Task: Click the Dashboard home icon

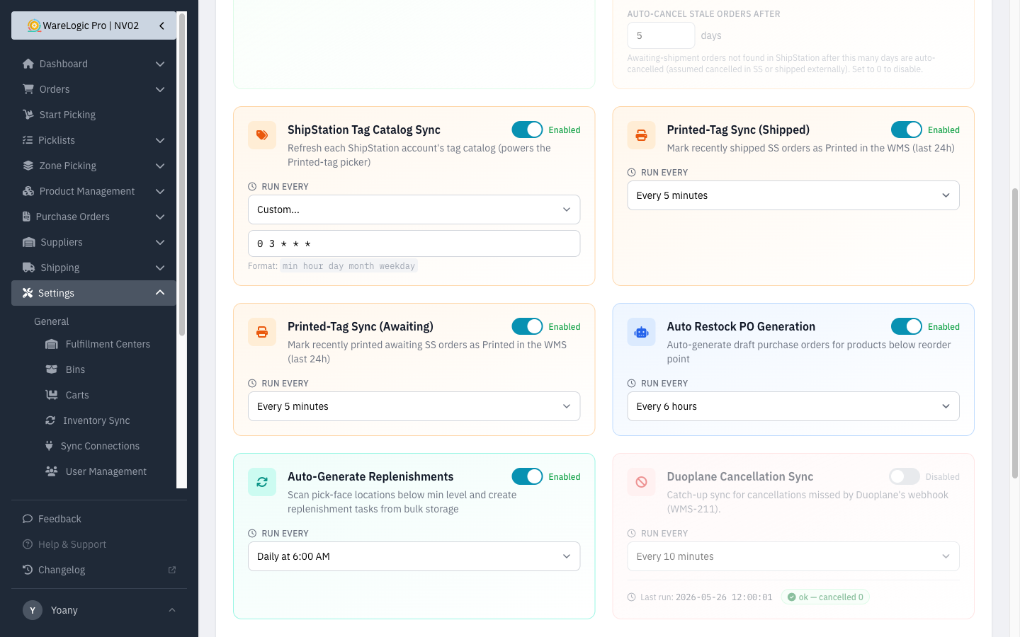Action: pyautogui.click(x=28, y=64)
